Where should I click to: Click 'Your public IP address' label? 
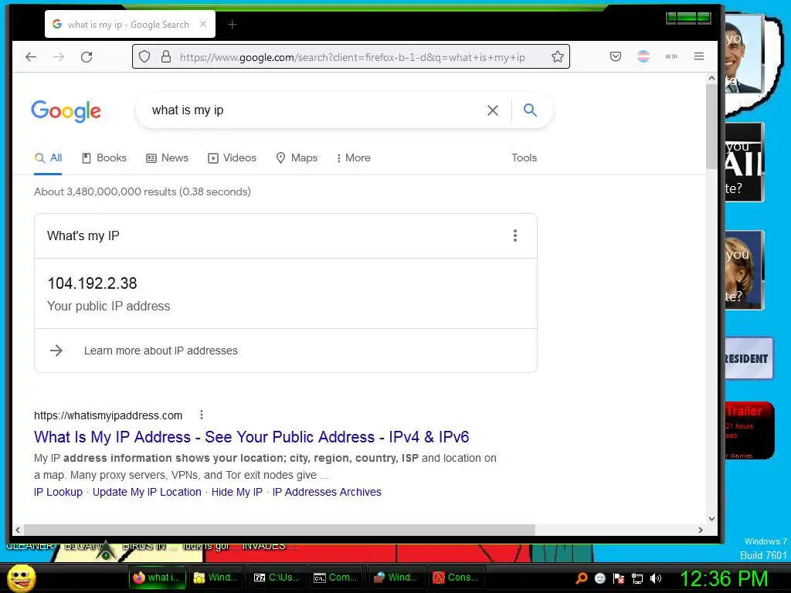[x=108, y=306]
